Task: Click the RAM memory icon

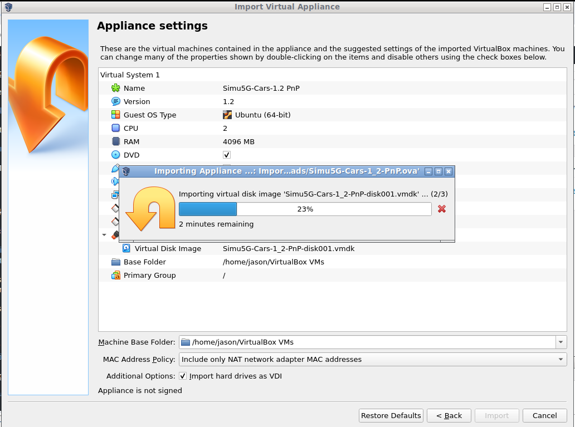Action: pyautogui.click(x=115, y=141)
